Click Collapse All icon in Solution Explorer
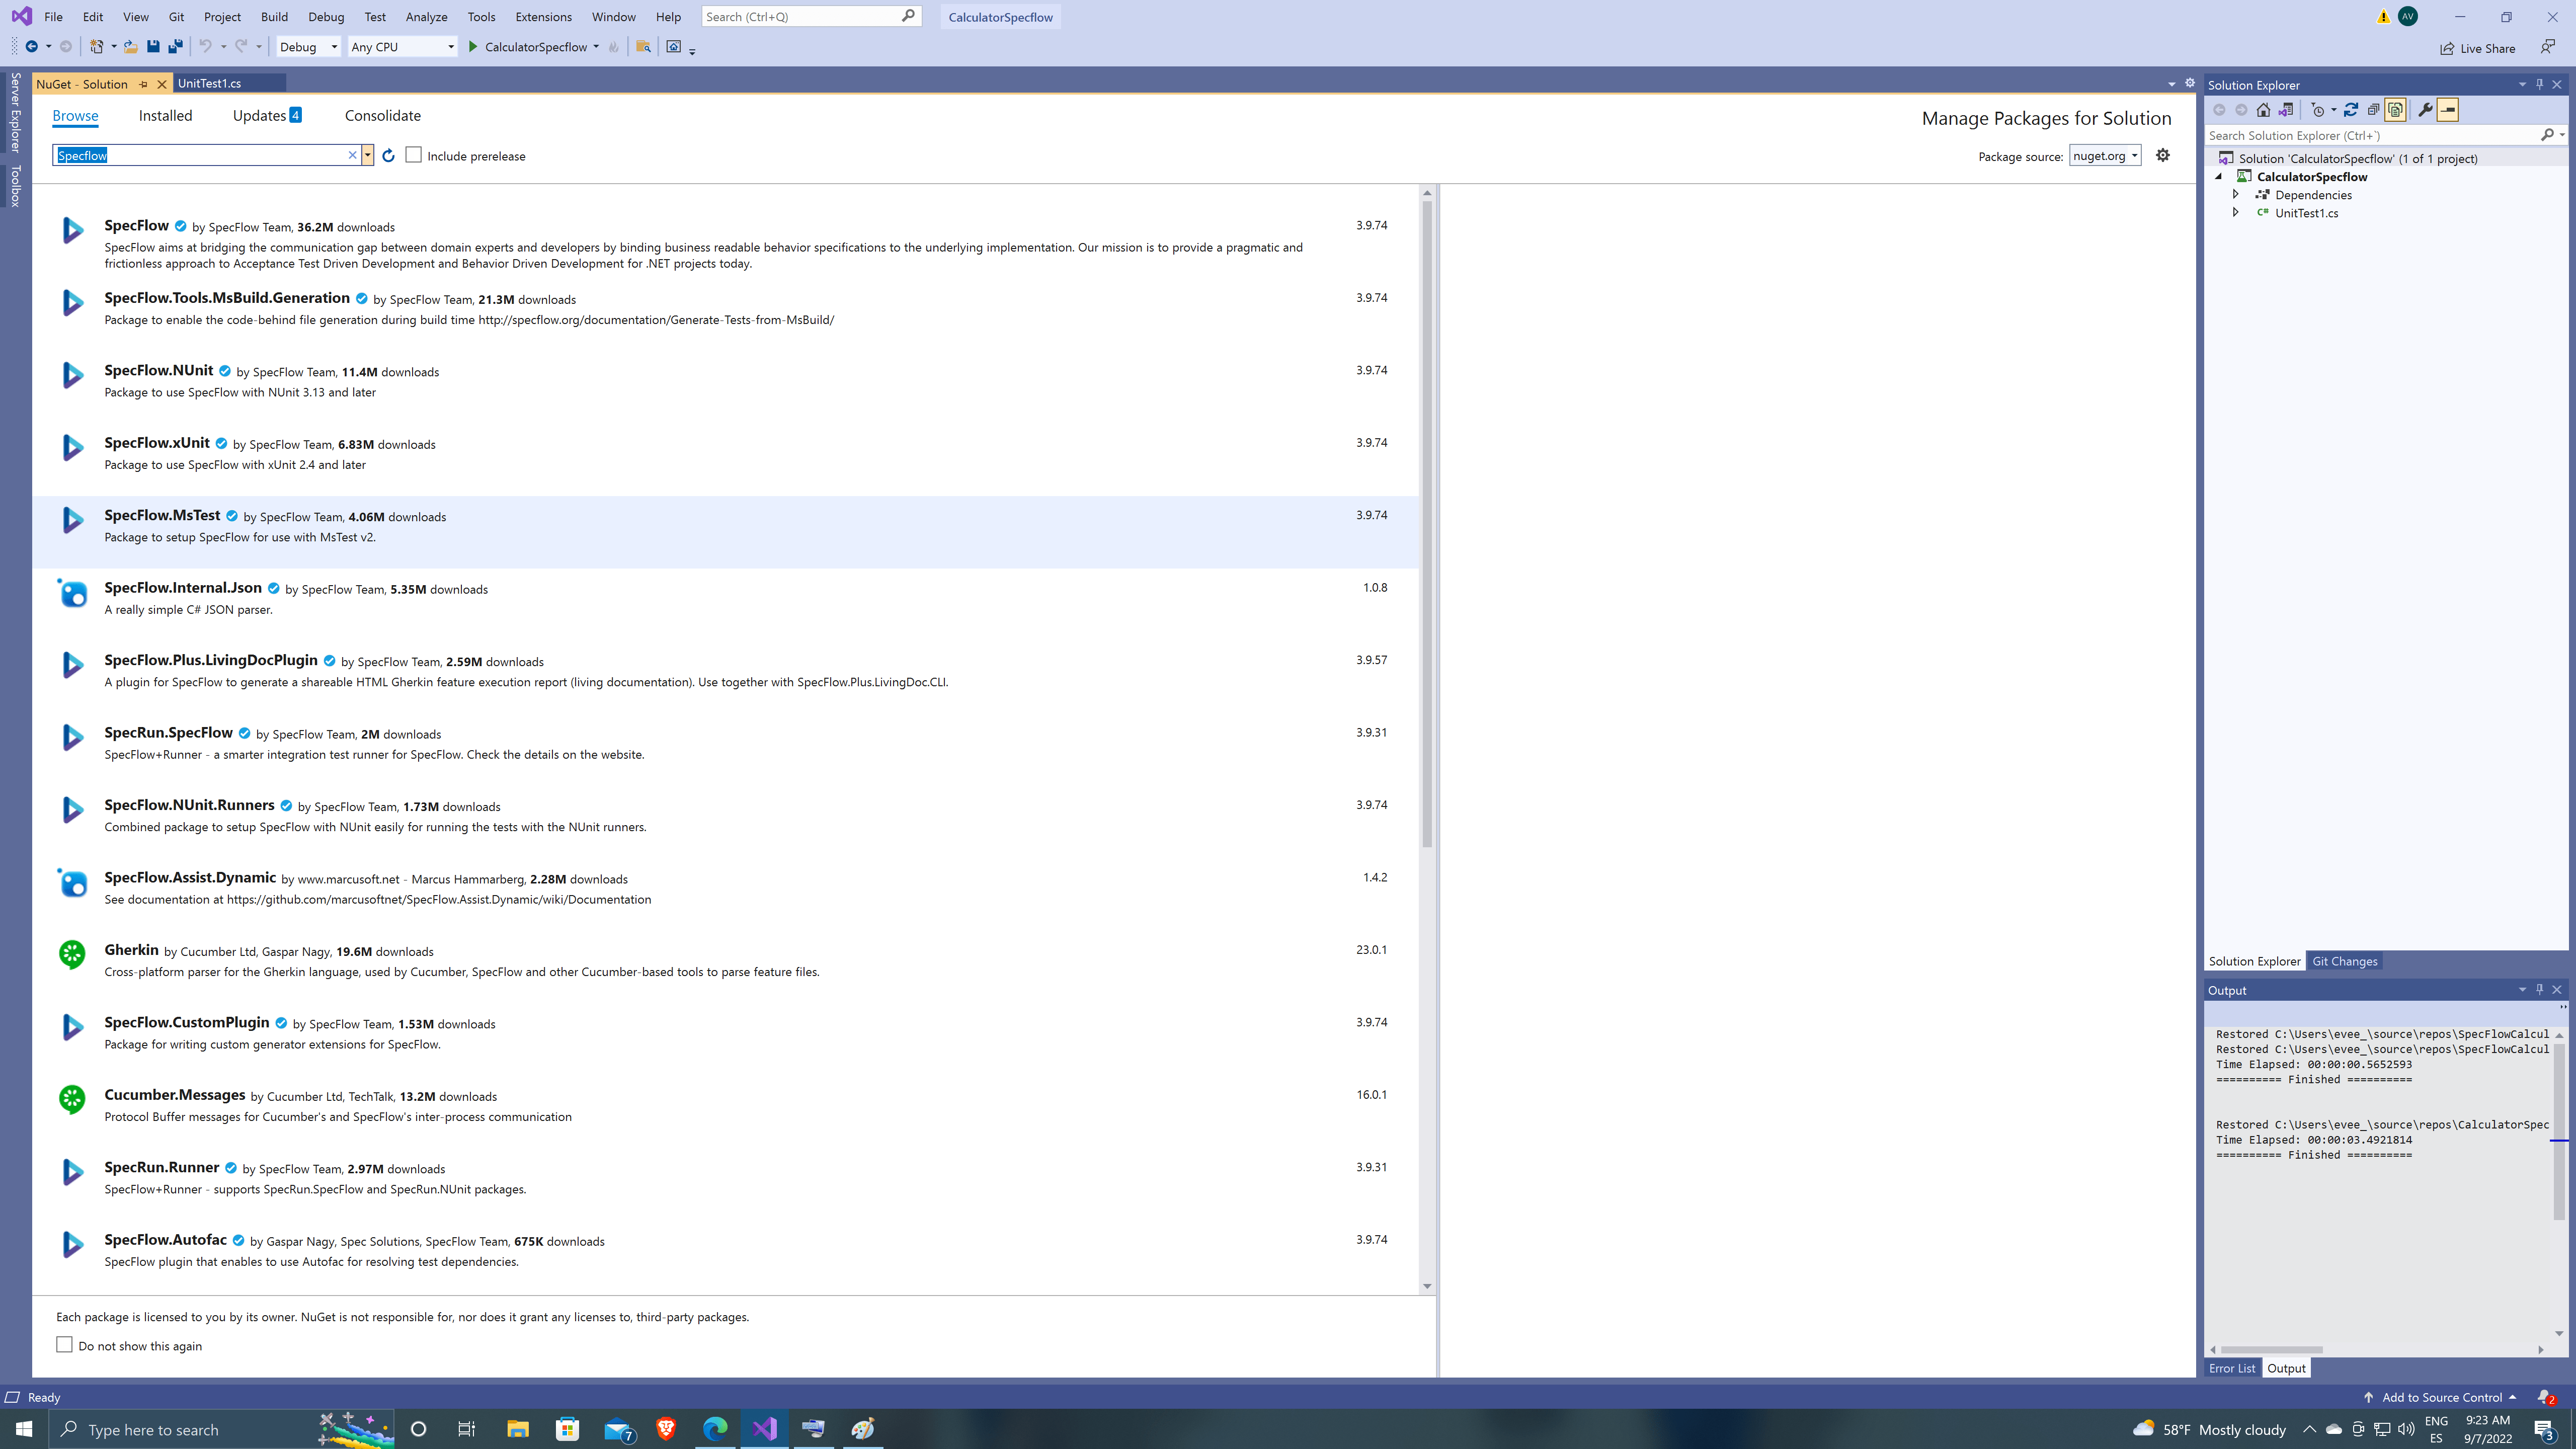2576x1449 pixels. [2373, 110]
